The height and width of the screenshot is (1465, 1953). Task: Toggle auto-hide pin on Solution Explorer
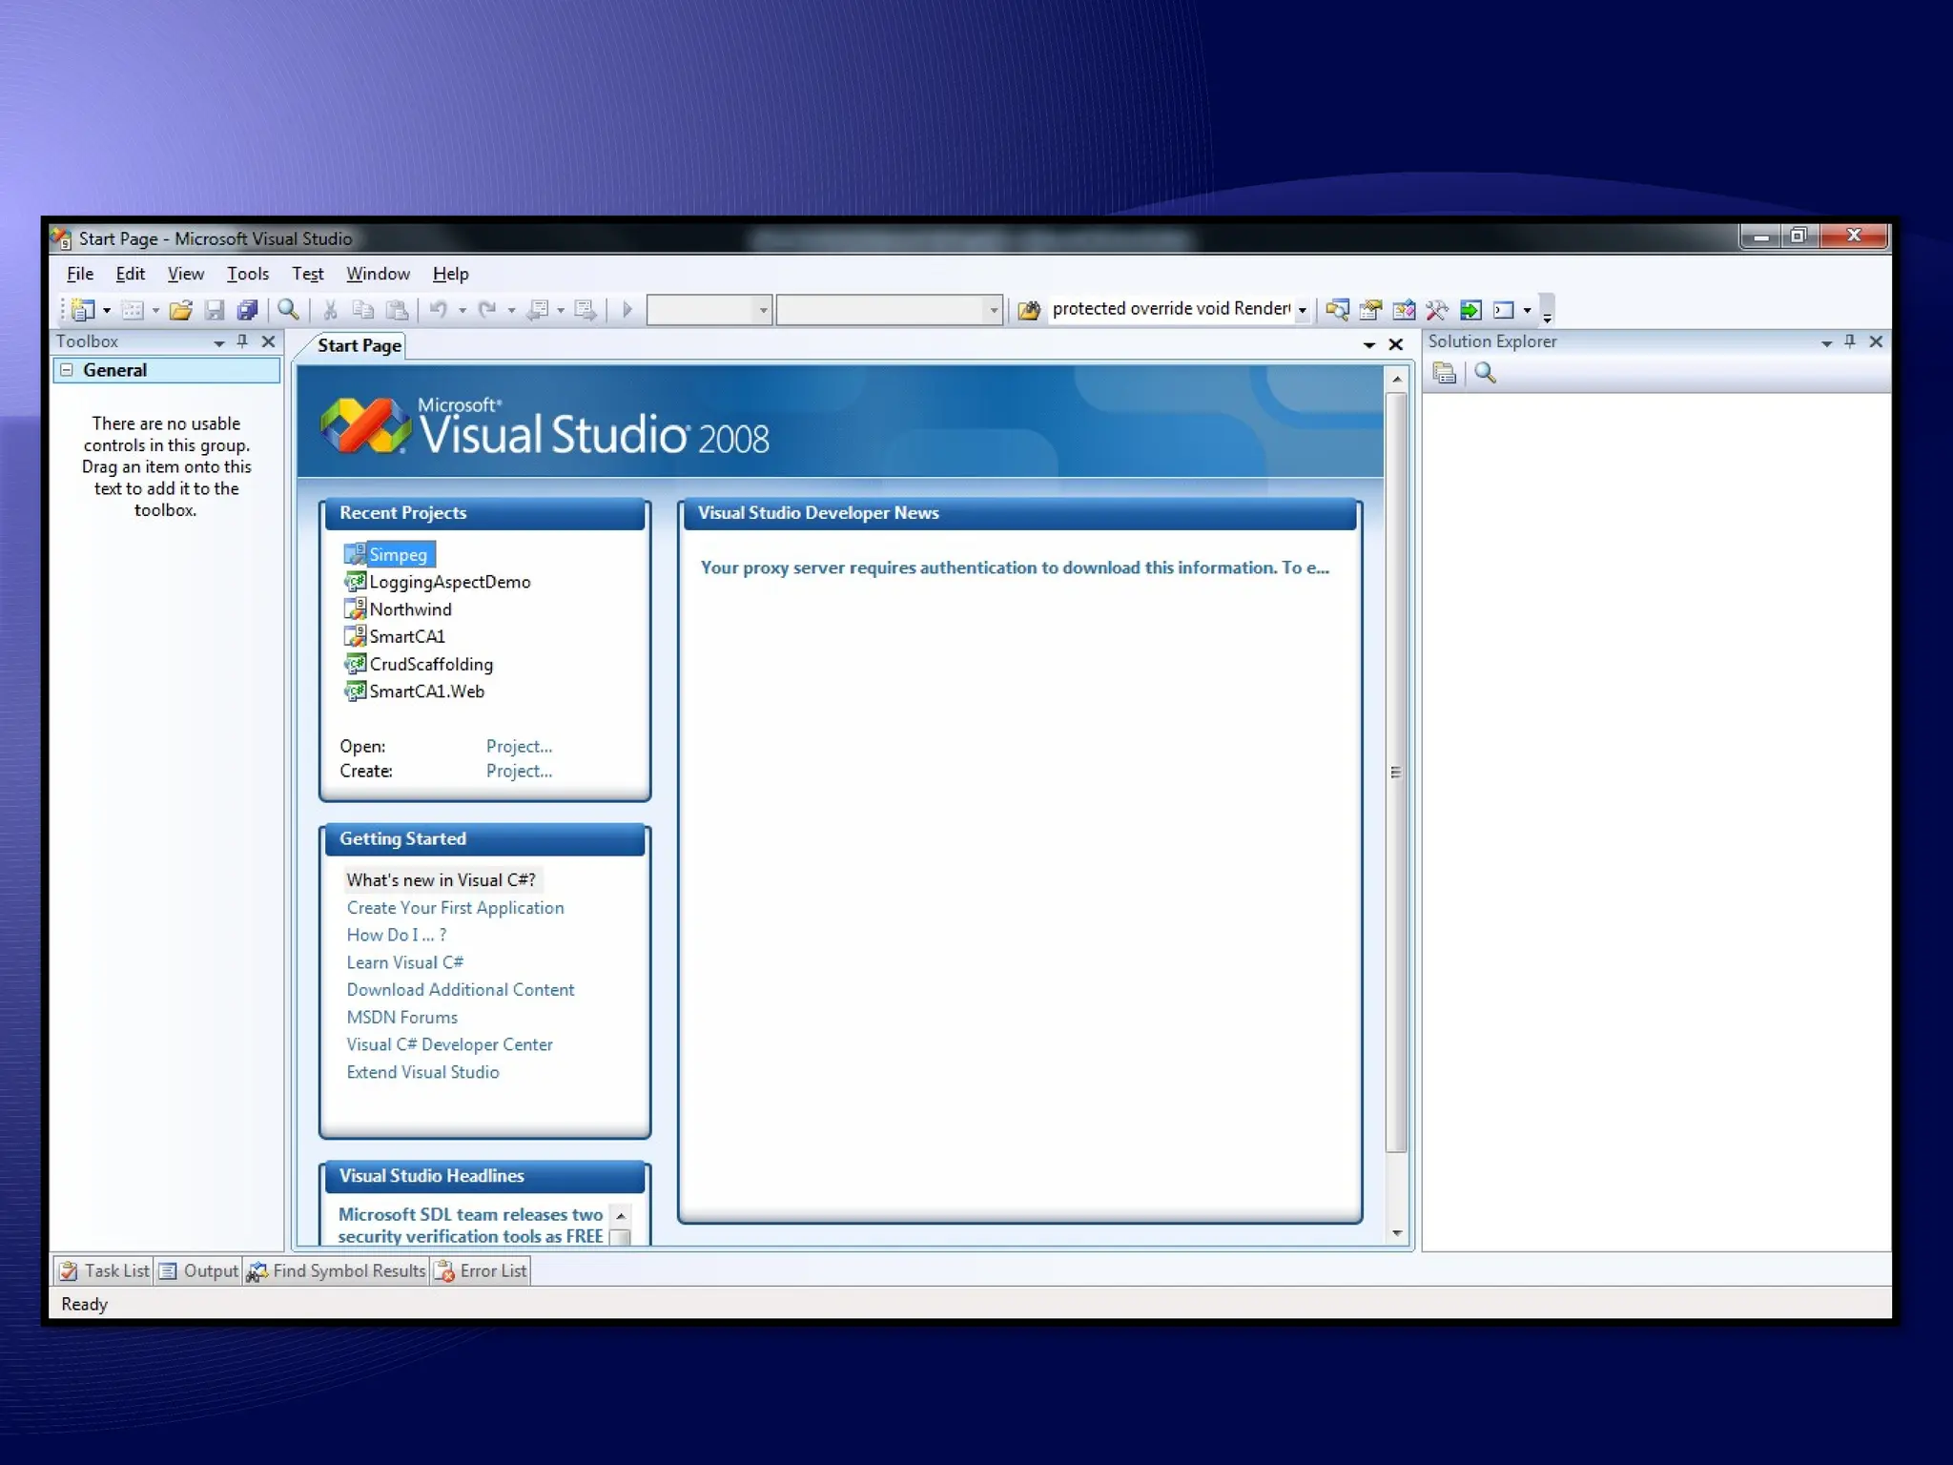pos(1850,341)
